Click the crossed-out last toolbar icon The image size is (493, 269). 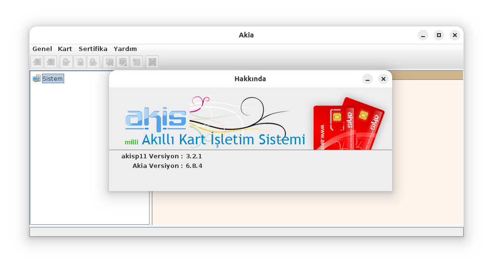(152, 62)
